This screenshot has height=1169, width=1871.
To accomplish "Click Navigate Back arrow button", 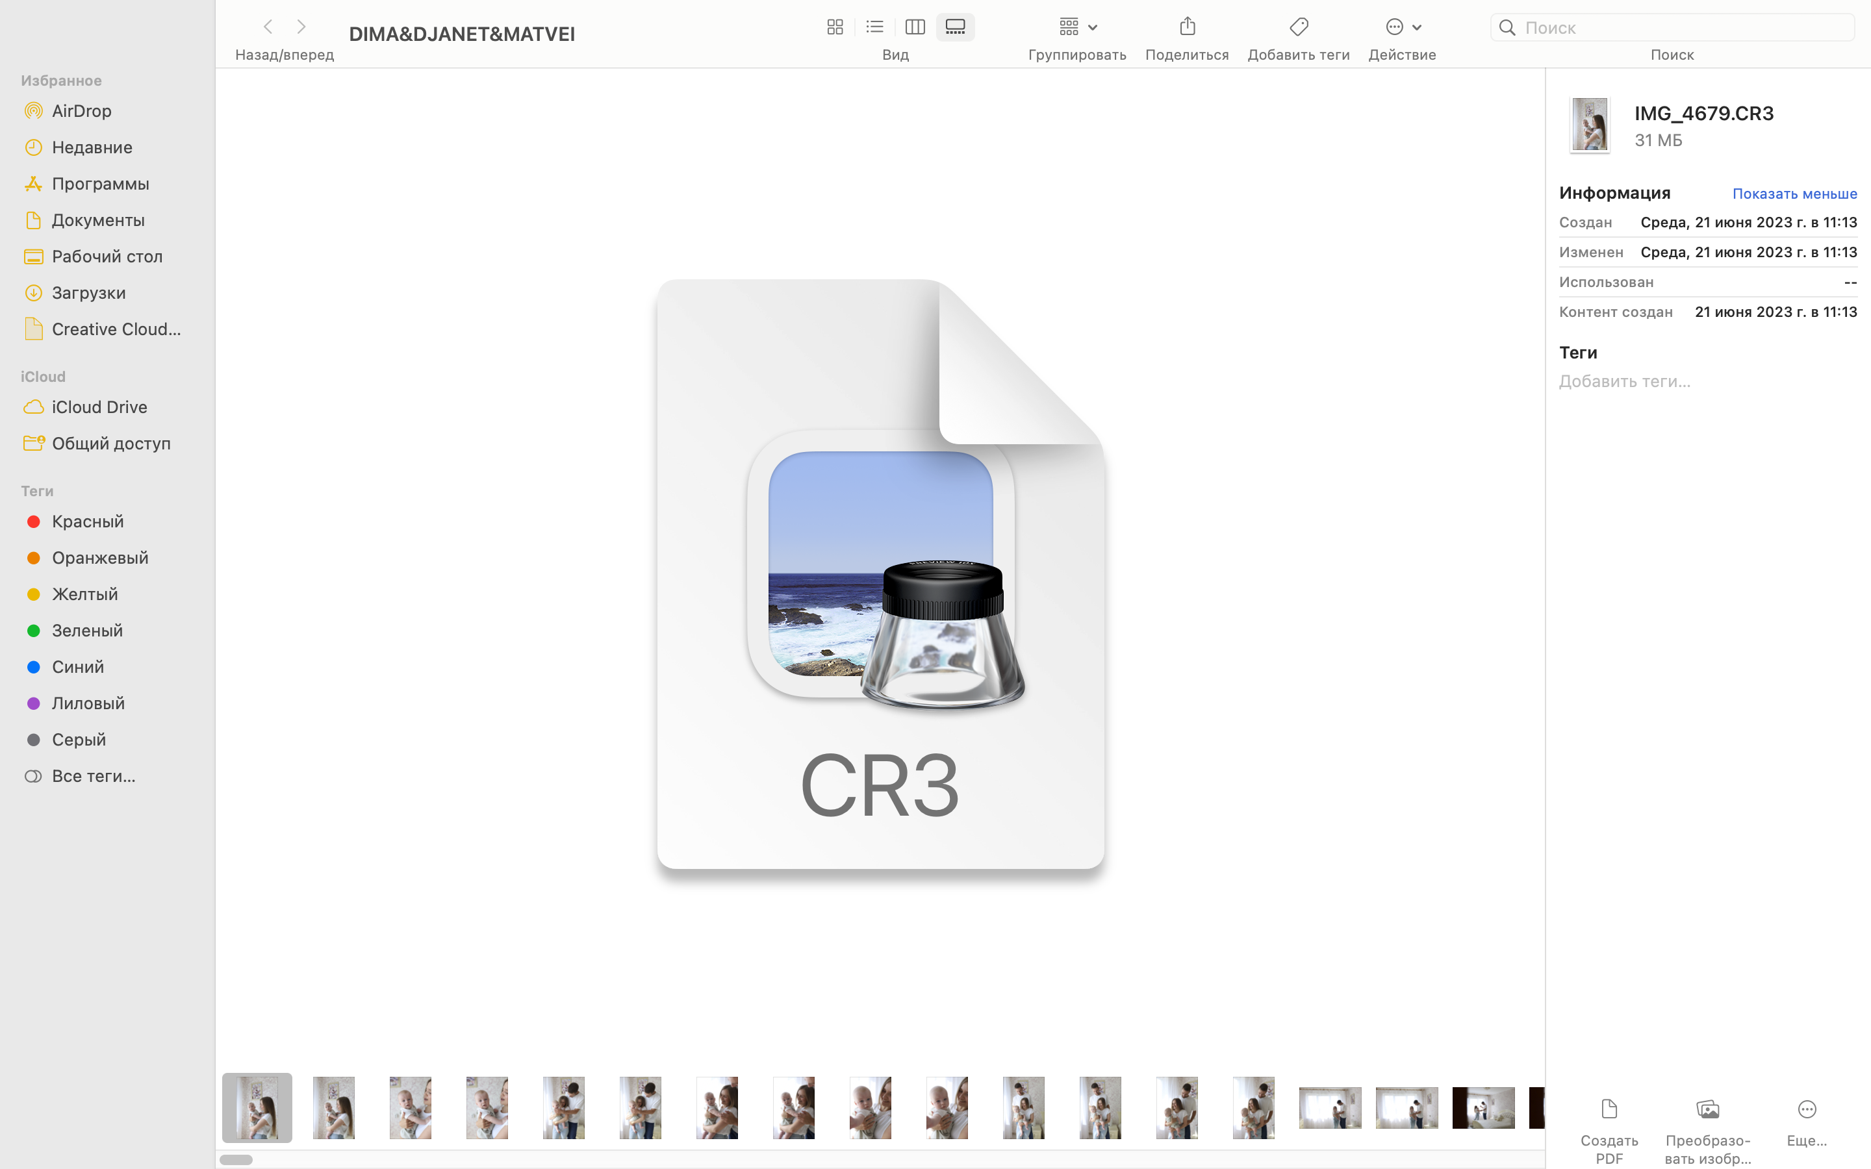I will pos(267,27).
